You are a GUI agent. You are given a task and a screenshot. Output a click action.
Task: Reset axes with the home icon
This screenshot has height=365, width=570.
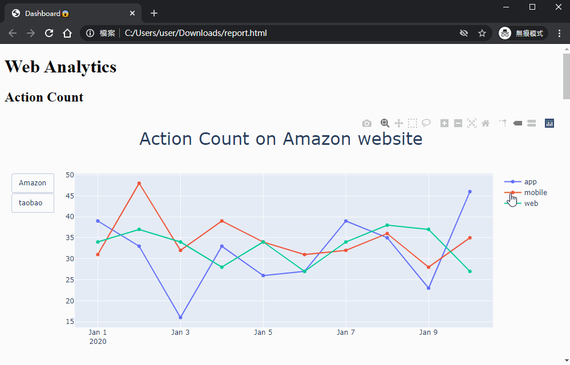coord(486,124)
